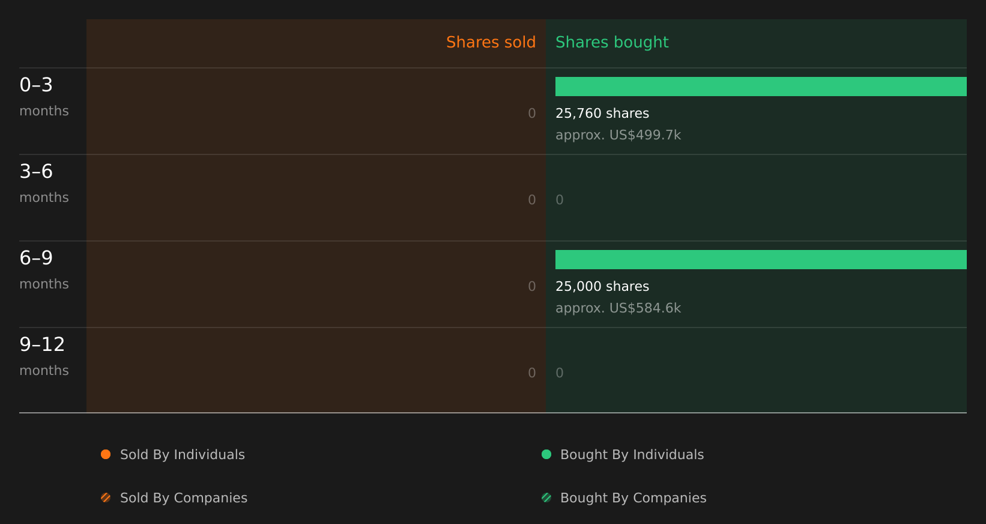Screen dimensions: 986x524
Task: Click the shares sold '0' in 9–12 months row
Action: click(x=532, y=373)
